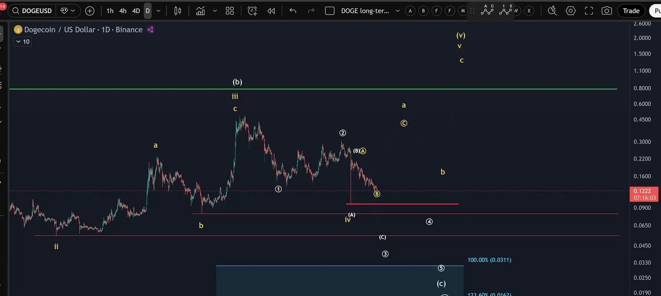Image resolution: width=661 pixels, height=296 pixels.
Task: Select the Elliott ABC correction wave tool
Action: point(487,10)
